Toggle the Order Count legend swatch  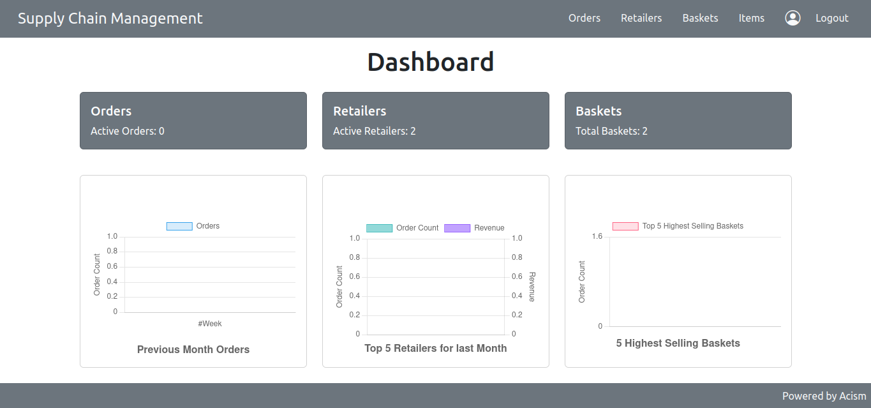(x=379, y=228)
